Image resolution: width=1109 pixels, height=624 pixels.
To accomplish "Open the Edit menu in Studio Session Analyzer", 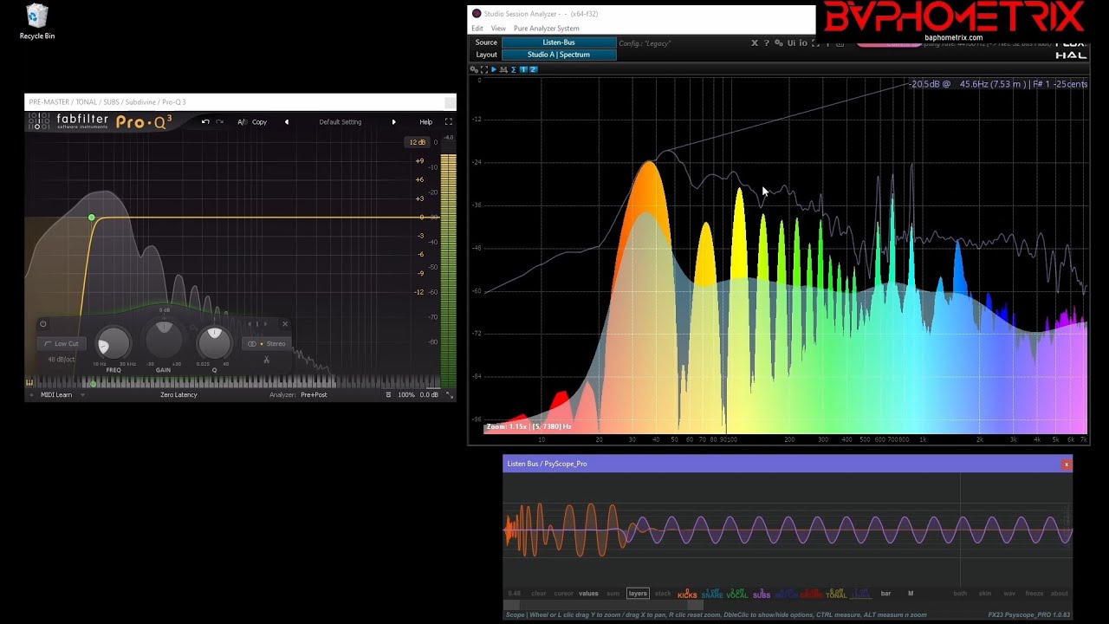I will [x=477, y=29].
